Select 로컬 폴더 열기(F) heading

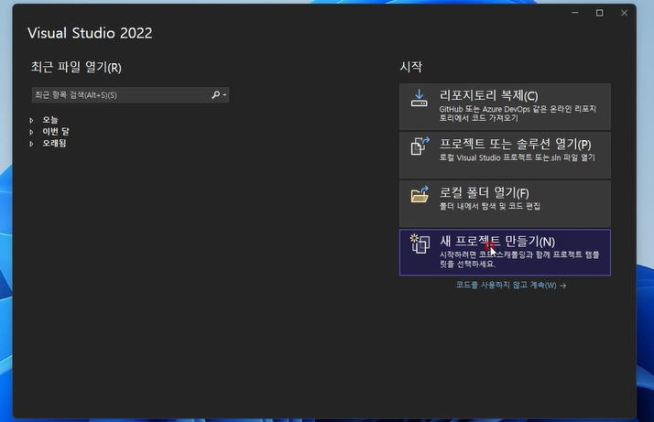coord(484,192)
